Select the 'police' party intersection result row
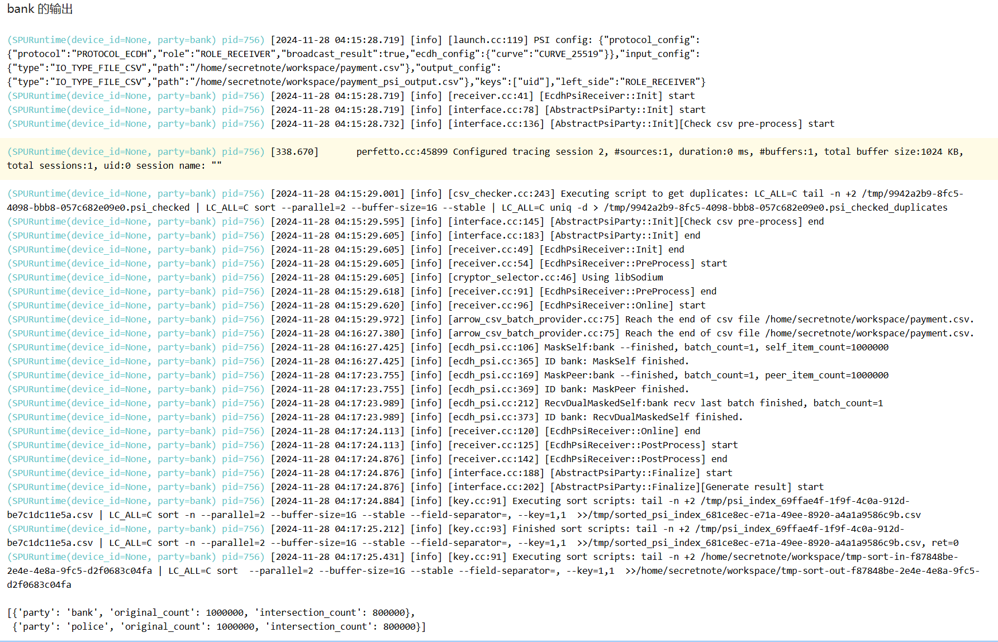Viewport: 998px width, 642px height. point(218,627)
